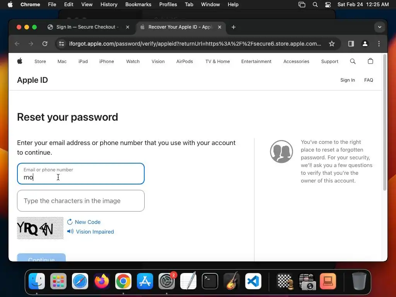Open the History menu

click(109, 5)
